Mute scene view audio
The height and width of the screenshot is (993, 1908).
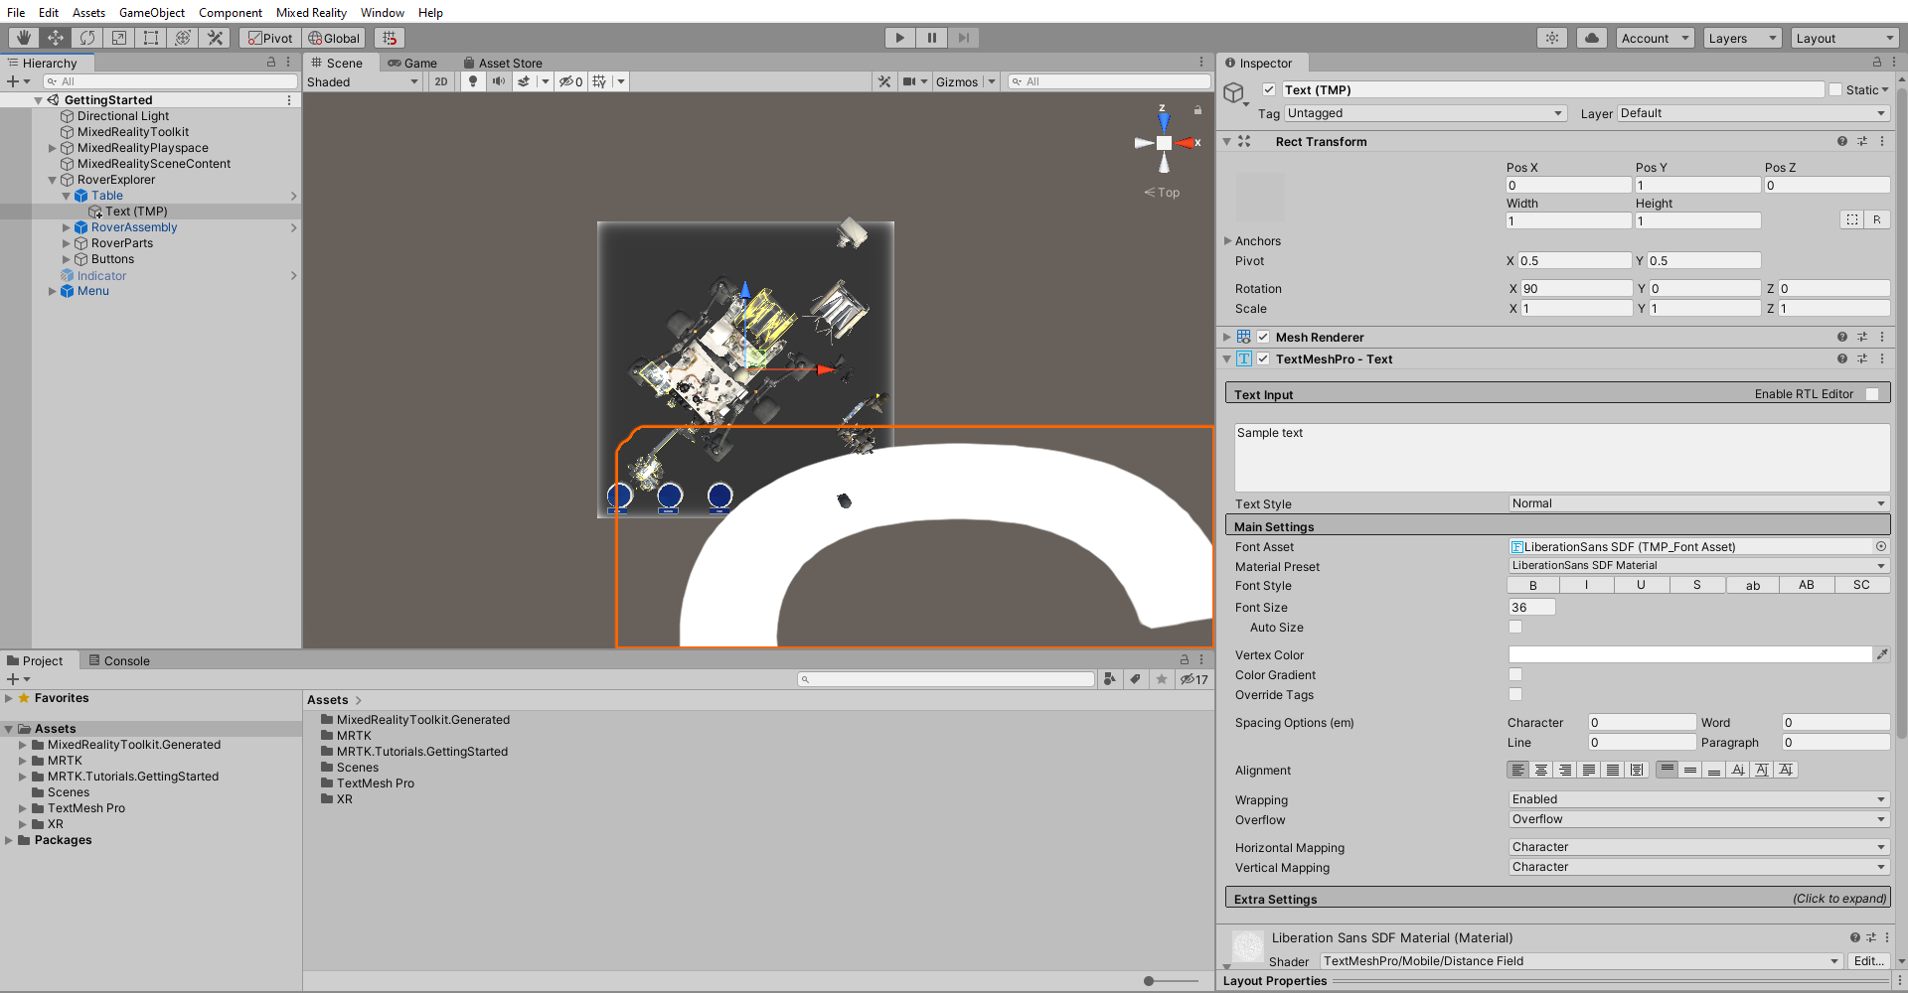click(x=498, y=81)
